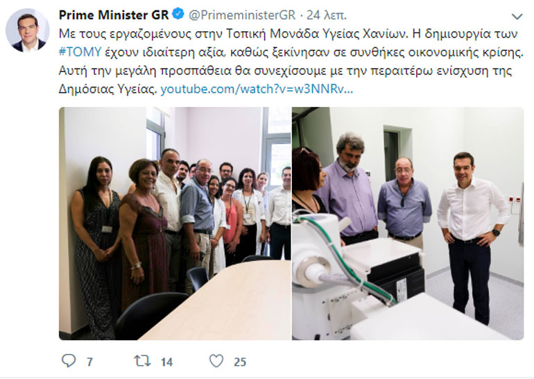
Task: Expand the tweet options chevron
Action: [x=517, y=16]
